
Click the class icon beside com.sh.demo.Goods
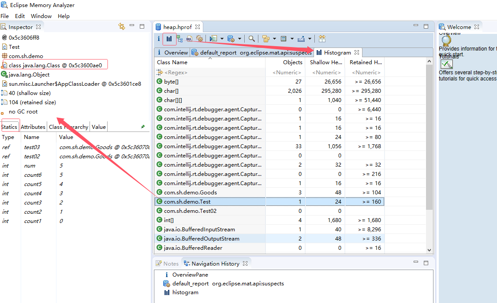[159, 192]
